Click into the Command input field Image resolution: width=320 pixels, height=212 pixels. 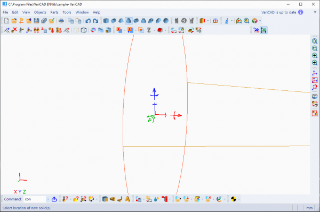coord(35,199)
